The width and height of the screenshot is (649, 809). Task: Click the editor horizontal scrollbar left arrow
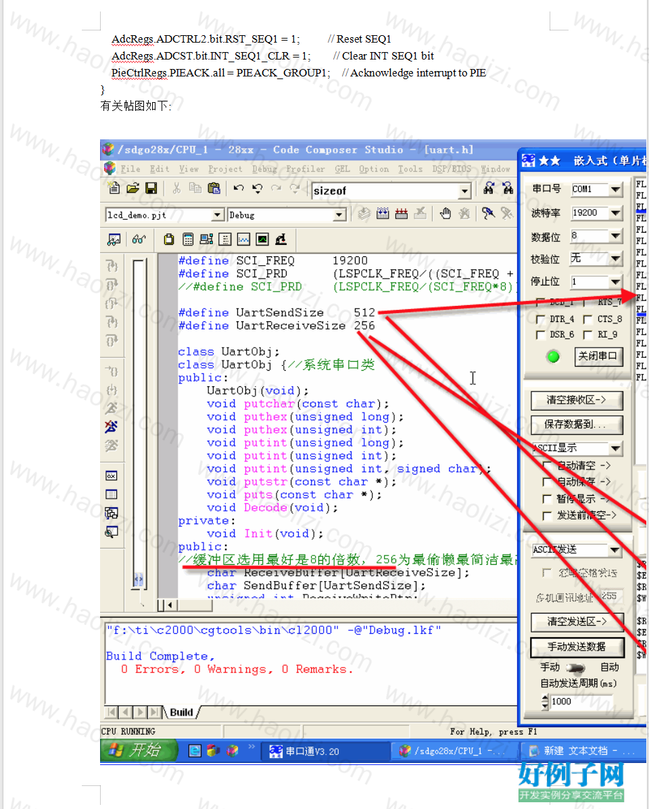coord(170,605)
